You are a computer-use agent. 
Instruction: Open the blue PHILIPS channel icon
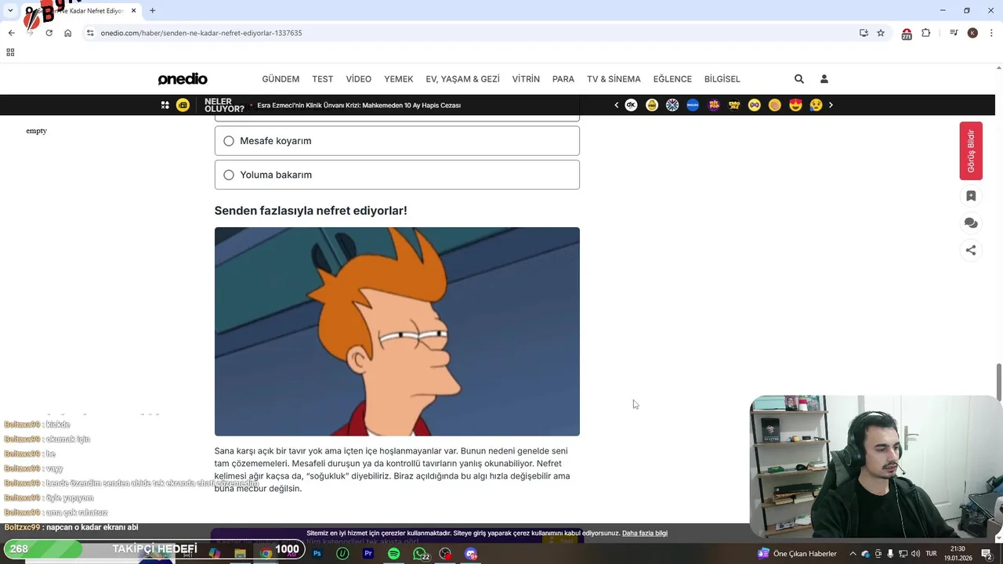pos(693,105)
